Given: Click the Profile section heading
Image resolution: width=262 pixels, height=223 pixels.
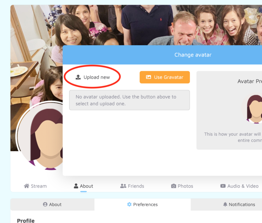Looking at the screenshot, I should click(x=26, y=221).
